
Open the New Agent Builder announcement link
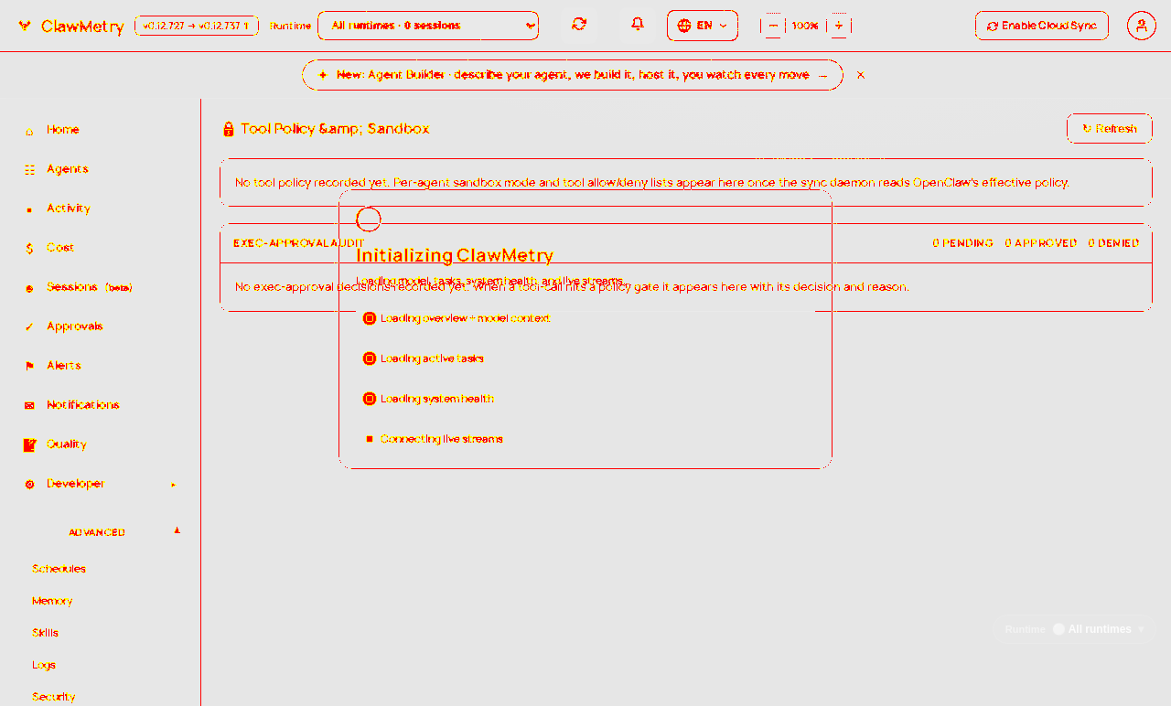coord(573,75)
